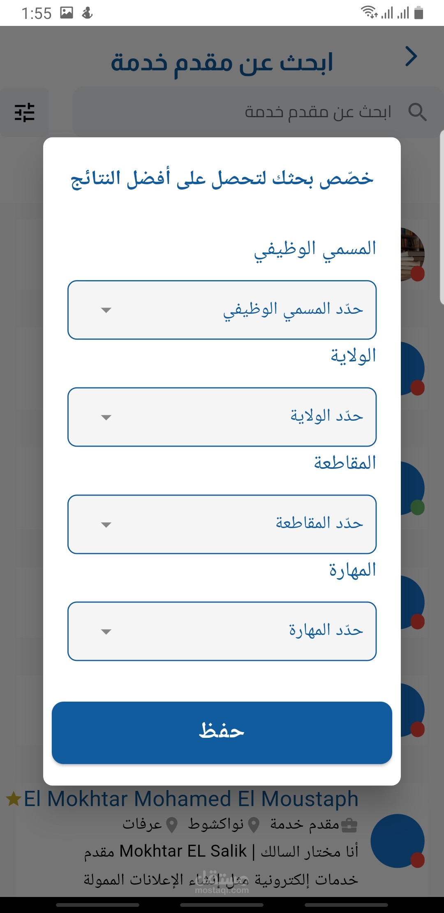Open the حدّد المقاطعة dropdown
Screen dimensions: 444x913
point(222,524)
